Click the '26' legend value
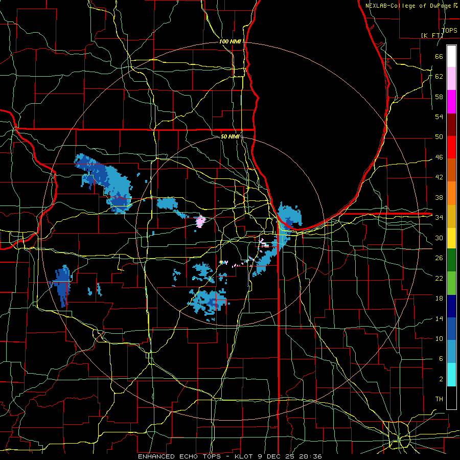Viewport: 460px width, 460px height. [439, 258]
